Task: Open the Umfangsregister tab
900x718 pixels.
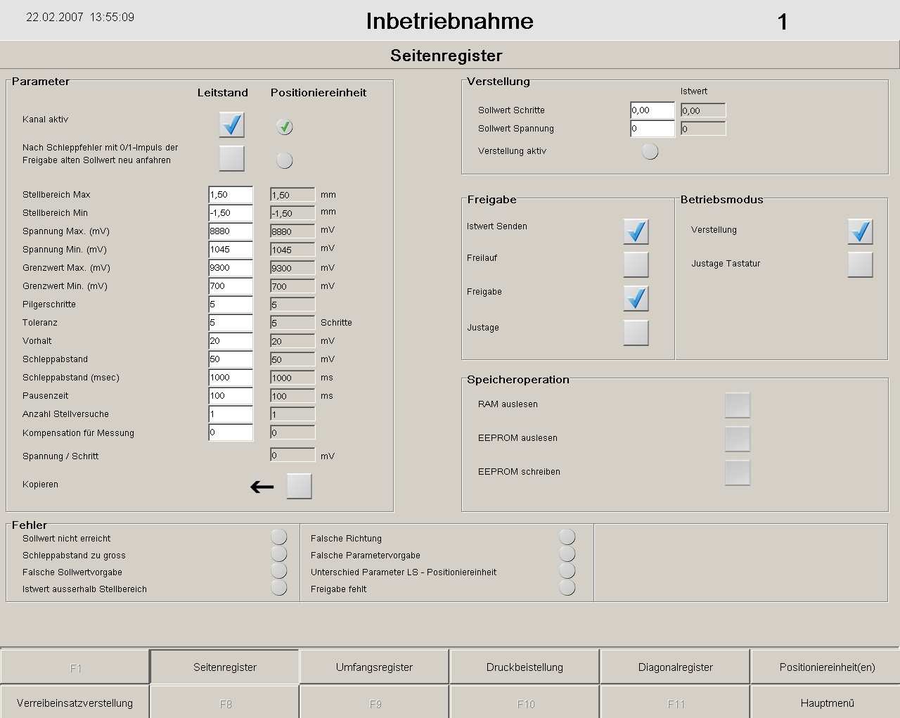Action: click(x=374, y=667)
